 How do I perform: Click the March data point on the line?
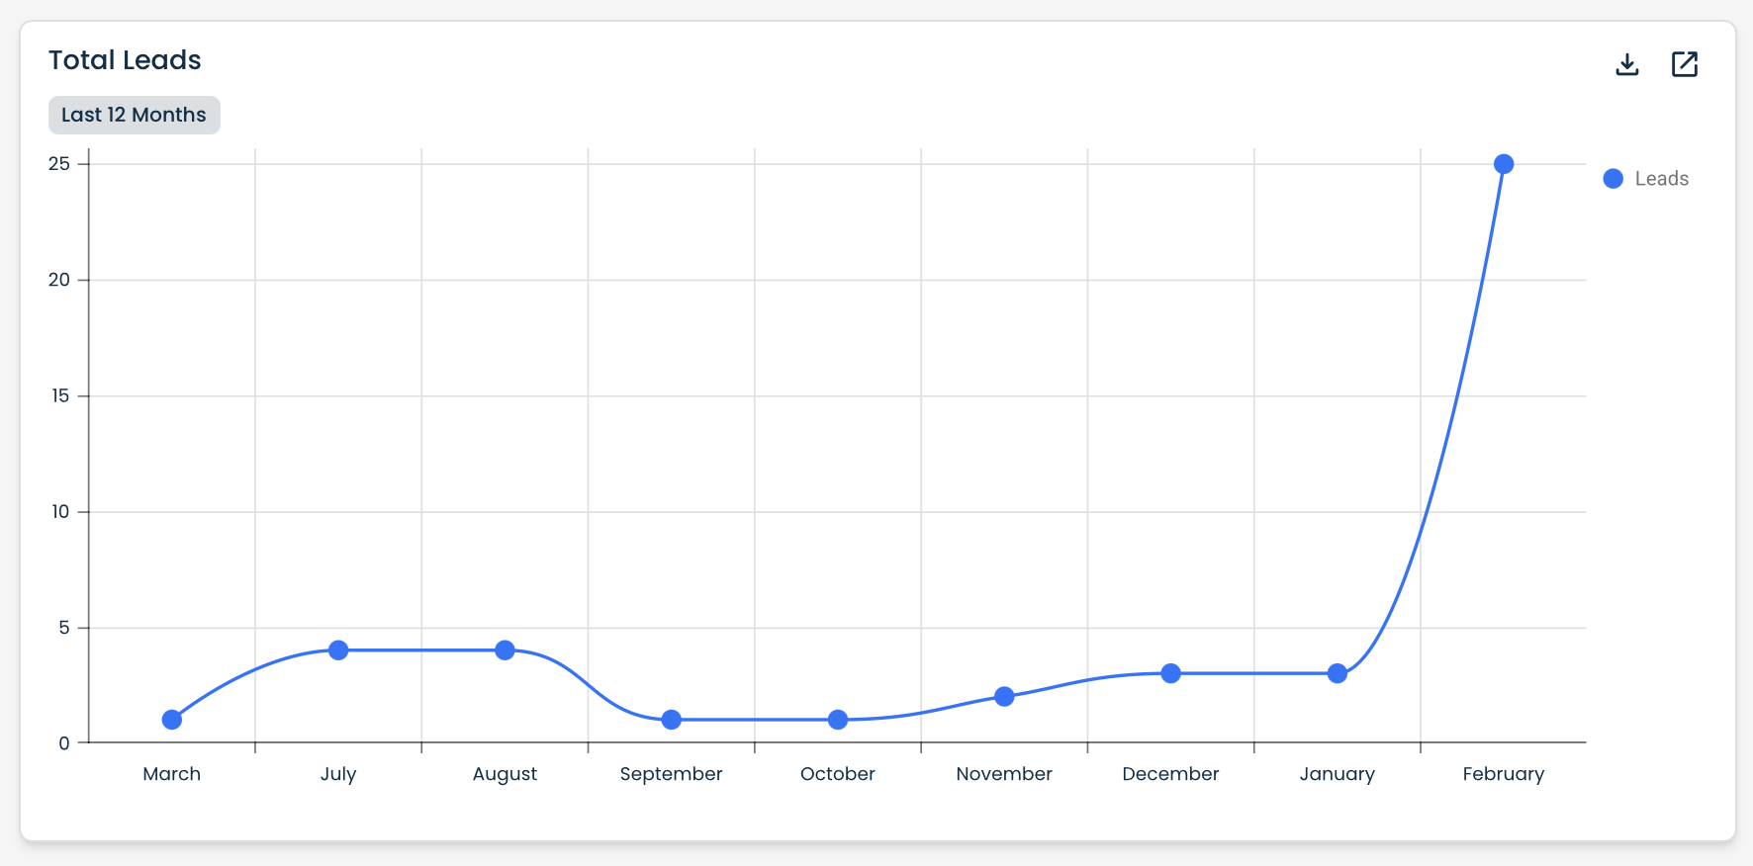click(x=172, y=719)
